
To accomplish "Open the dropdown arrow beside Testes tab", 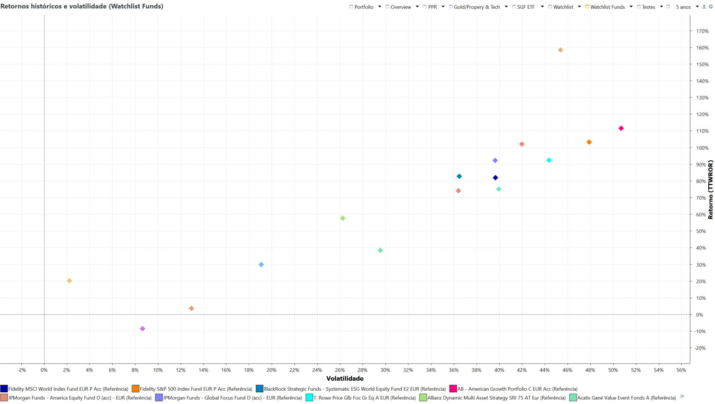I will (x=661, y=7).
